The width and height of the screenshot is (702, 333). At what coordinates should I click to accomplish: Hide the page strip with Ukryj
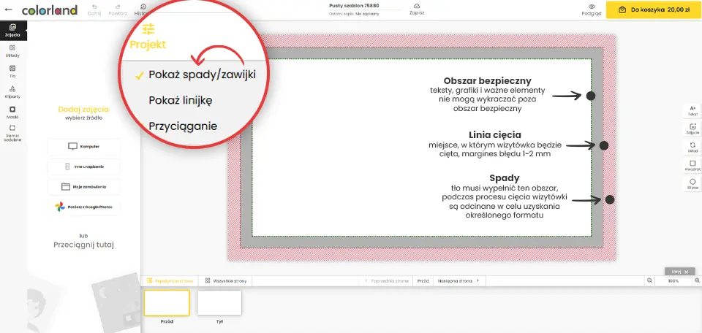click(x=679, y=272)
